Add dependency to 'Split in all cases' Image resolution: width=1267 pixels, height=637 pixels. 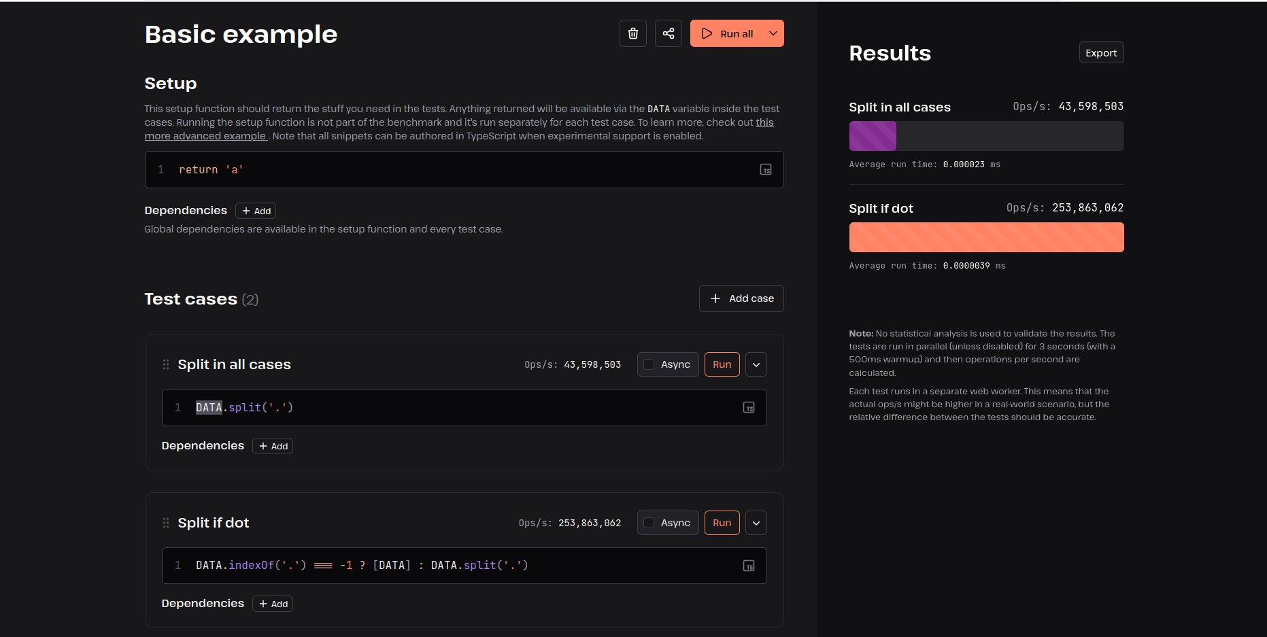click(273, 446)
